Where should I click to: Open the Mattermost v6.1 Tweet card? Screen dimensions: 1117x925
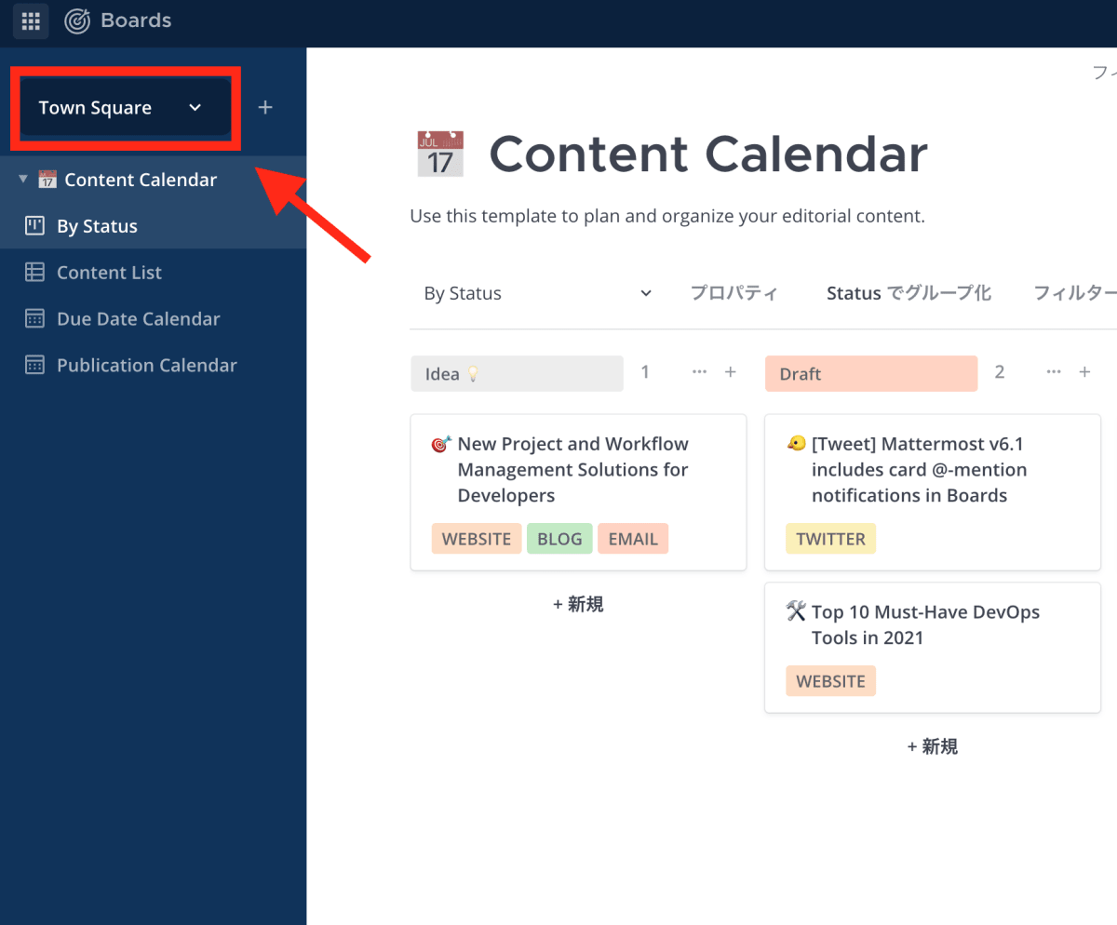(933, 492)
